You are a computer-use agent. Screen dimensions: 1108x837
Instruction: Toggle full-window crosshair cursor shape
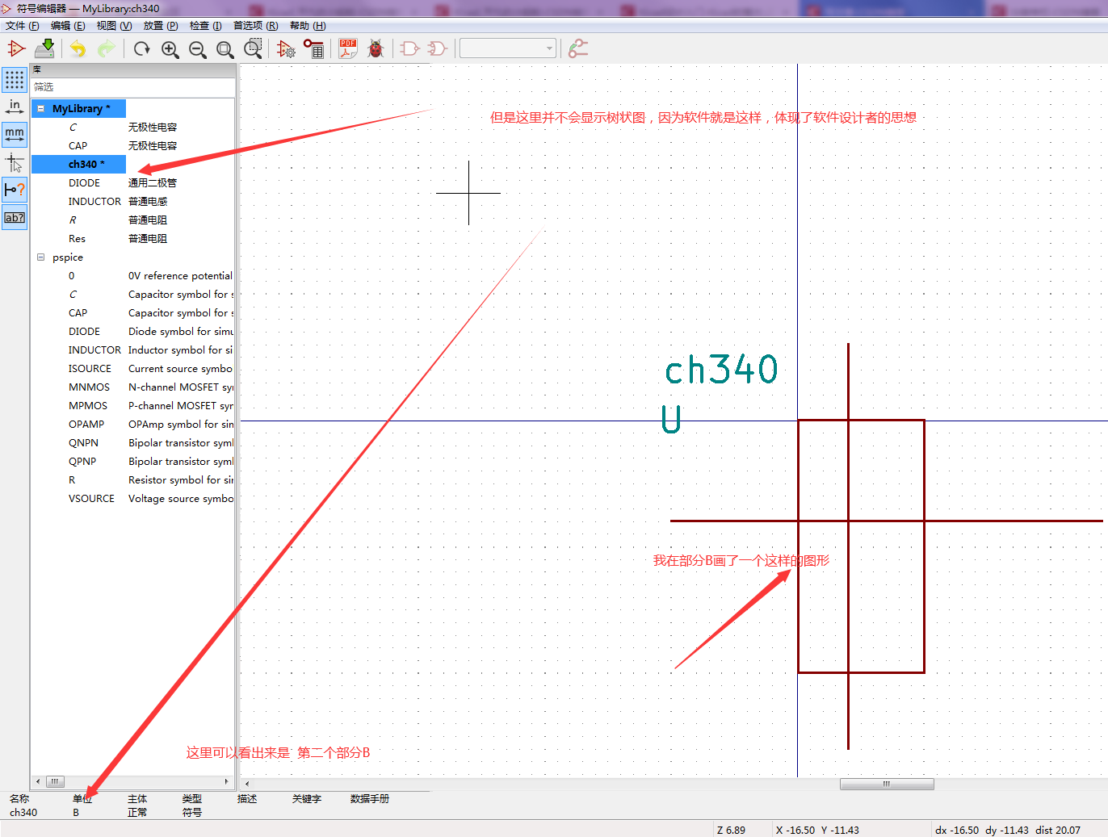tap(15, 162)
